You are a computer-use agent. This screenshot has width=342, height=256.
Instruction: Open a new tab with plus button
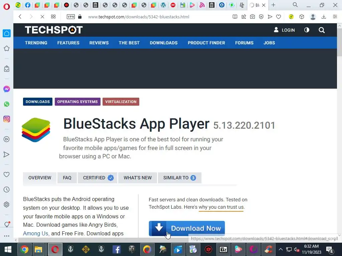(273, 5)
